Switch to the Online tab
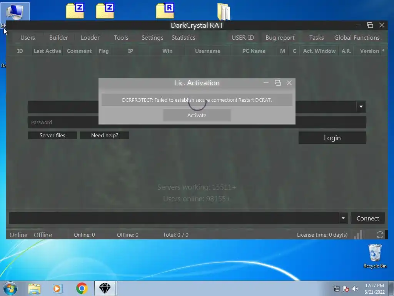Screen dimensions: 394x296 [x=18, y=235]
